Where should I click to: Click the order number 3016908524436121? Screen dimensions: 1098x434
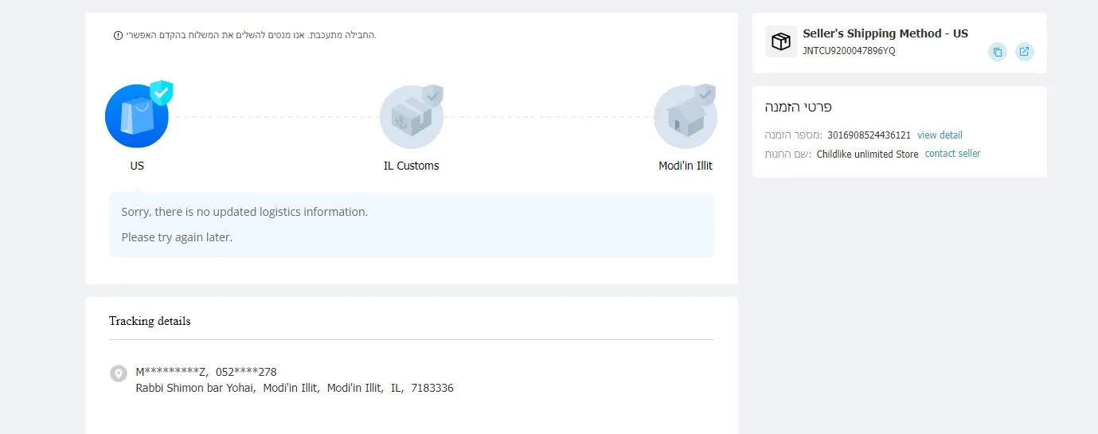869,135
